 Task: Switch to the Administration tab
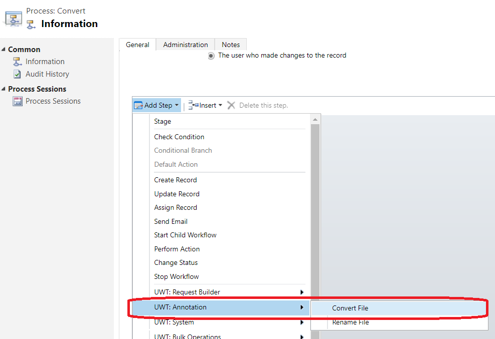185,45
